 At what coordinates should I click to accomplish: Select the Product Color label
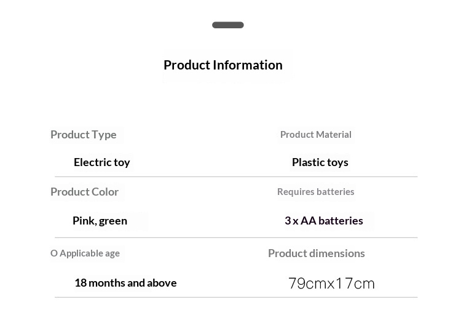(x=85, y=192)
